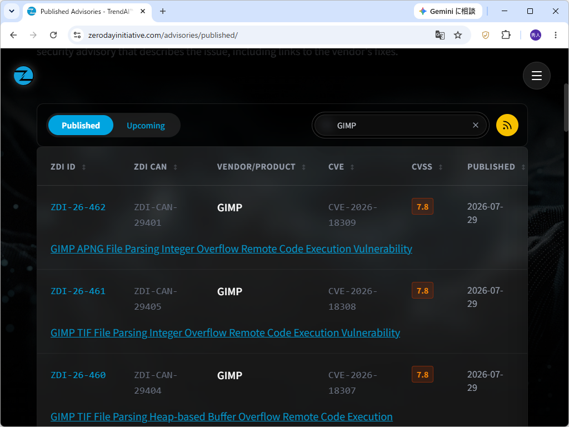Open GIMP TIF Heap-based Buffer Overflow link

(x=221, y=416)
